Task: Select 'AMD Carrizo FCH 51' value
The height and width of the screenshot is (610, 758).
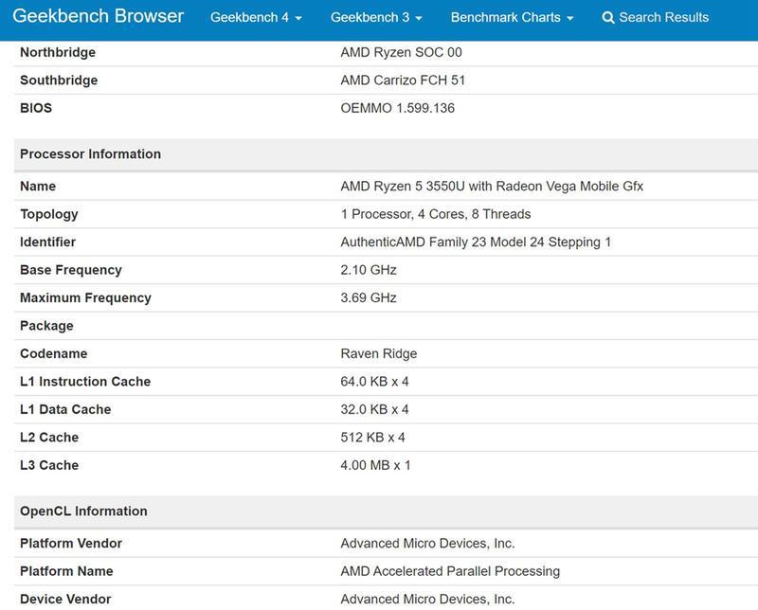Action: coord(403,81)
